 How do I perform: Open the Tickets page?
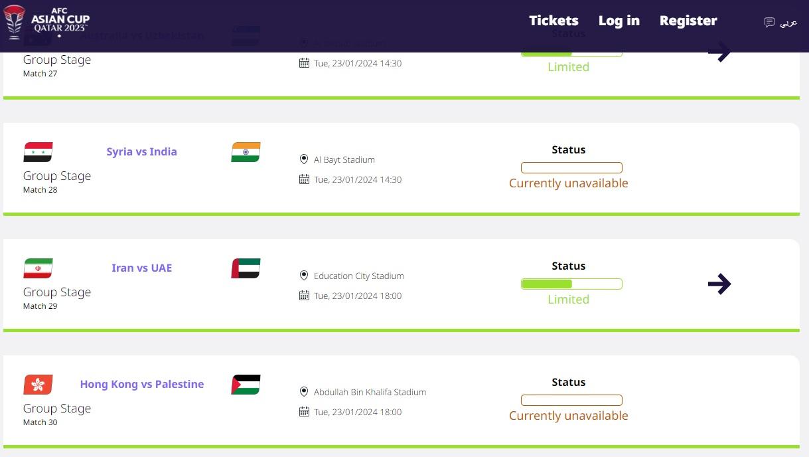coord(553,21)
